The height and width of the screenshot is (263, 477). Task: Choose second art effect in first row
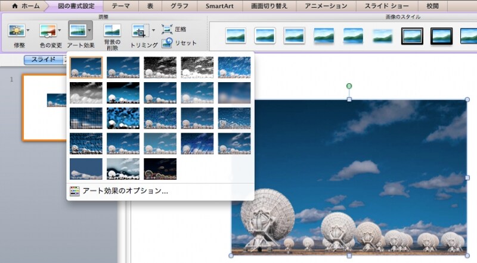point(123,67)
